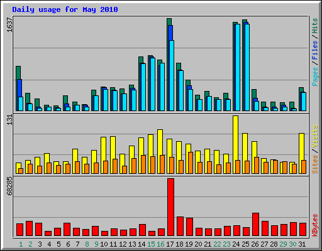
Task: Click day 2 on the x-axis
Action: click(30, 244)
